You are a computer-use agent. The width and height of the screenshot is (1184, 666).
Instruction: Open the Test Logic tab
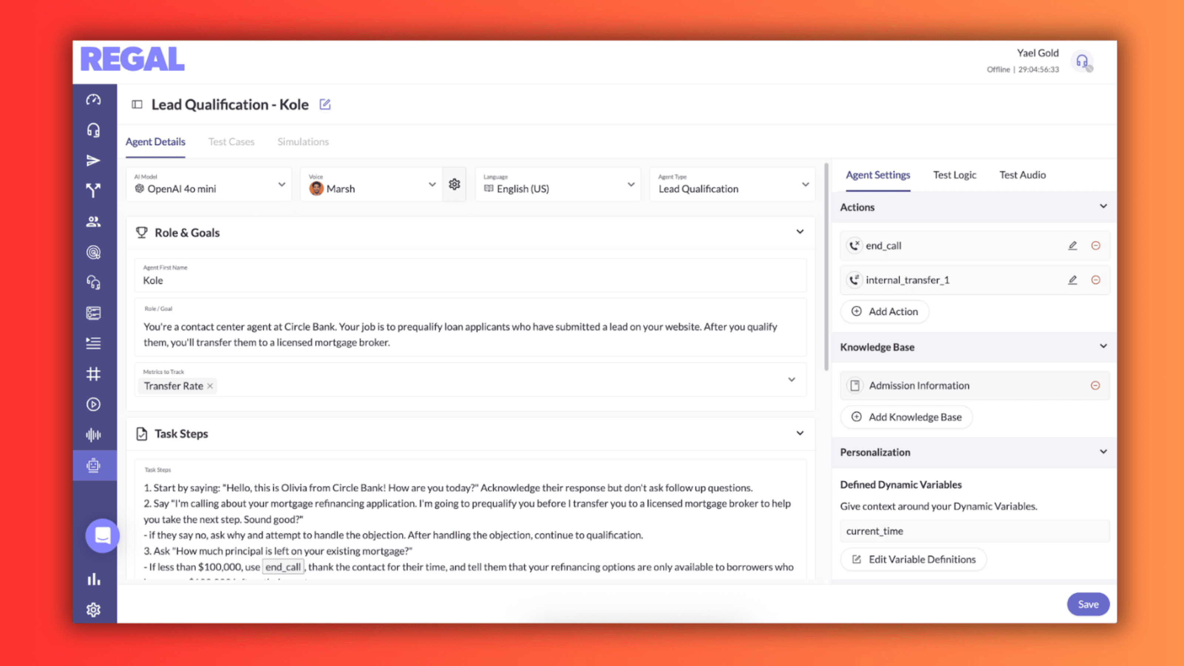coord(954,175)
